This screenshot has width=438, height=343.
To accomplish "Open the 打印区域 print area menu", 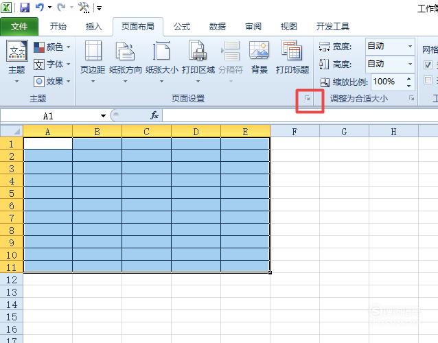I will 198,62.
